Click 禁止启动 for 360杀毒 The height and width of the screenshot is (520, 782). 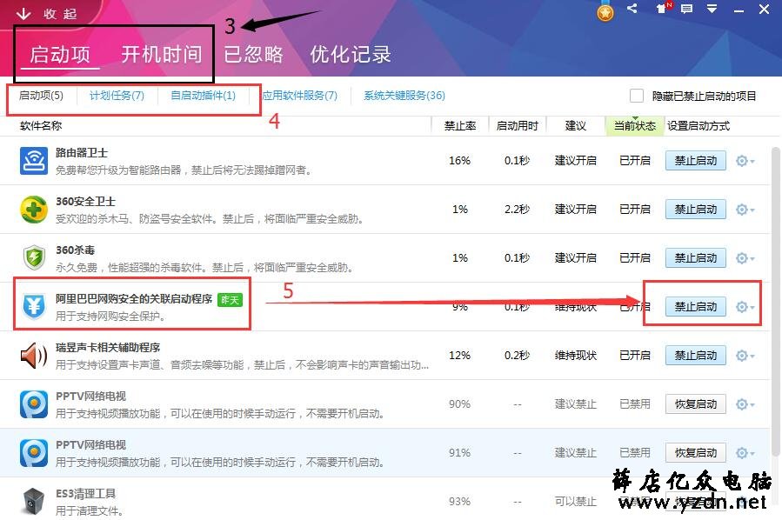click(x=696, y=258)
